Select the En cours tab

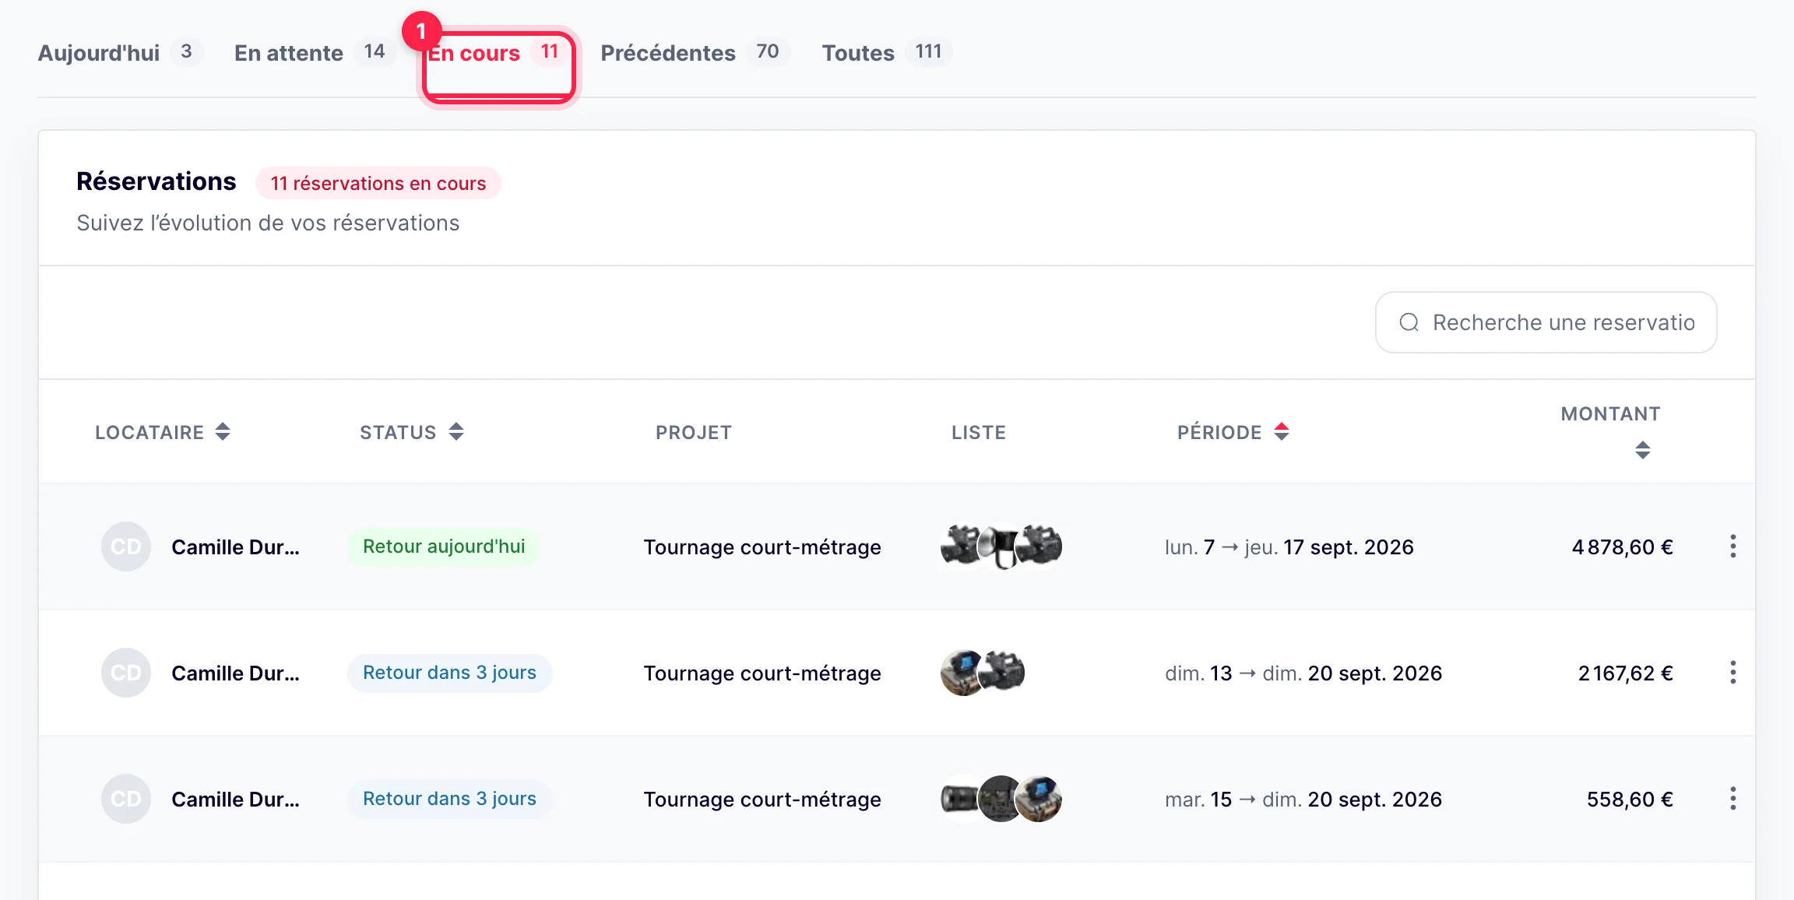pyautogui.click(x=498, y=53)
